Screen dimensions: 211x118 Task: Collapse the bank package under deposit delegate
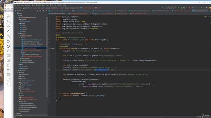click(20, 38)
